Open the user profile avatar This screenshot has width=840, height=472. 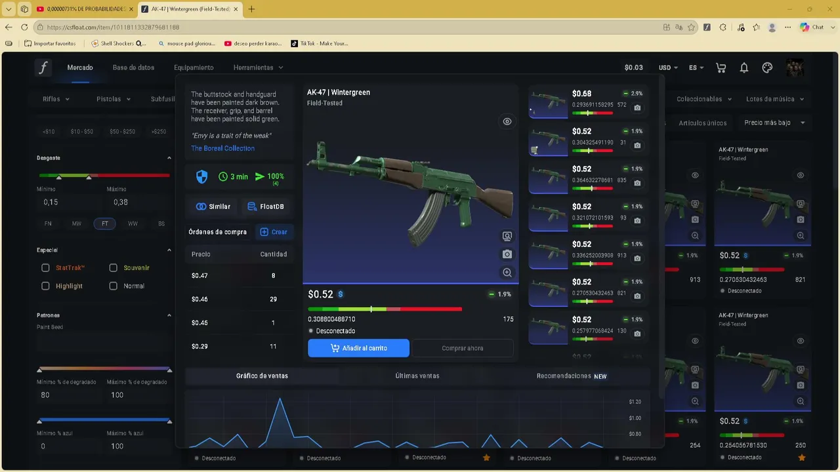(x=795, y=68)
